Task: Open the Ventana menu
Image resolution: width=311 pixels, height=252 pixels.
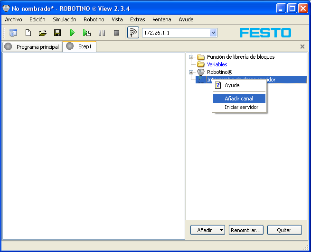Action: click(x=162, y=19)
